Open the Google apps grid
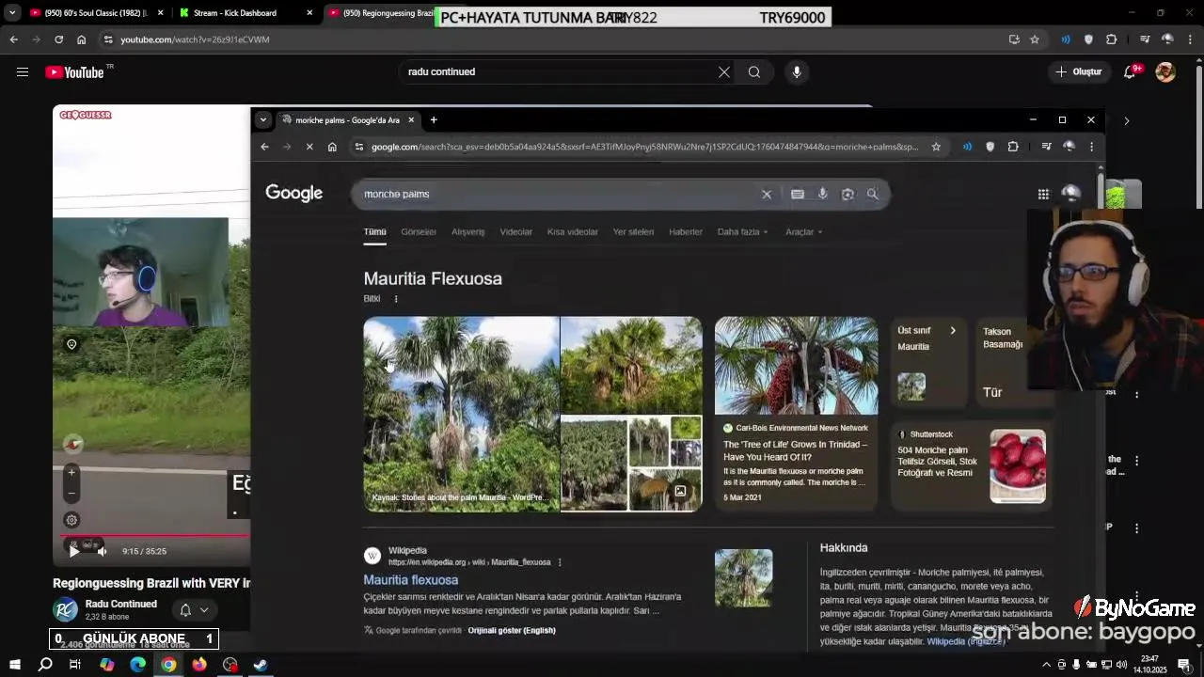This screenshot has width=1204, height=677. pyautogui.click(x=1043, y=194)
